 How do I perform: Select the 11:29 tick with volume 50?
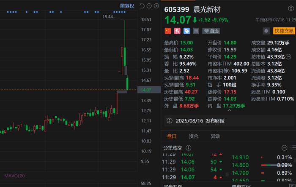192,162
